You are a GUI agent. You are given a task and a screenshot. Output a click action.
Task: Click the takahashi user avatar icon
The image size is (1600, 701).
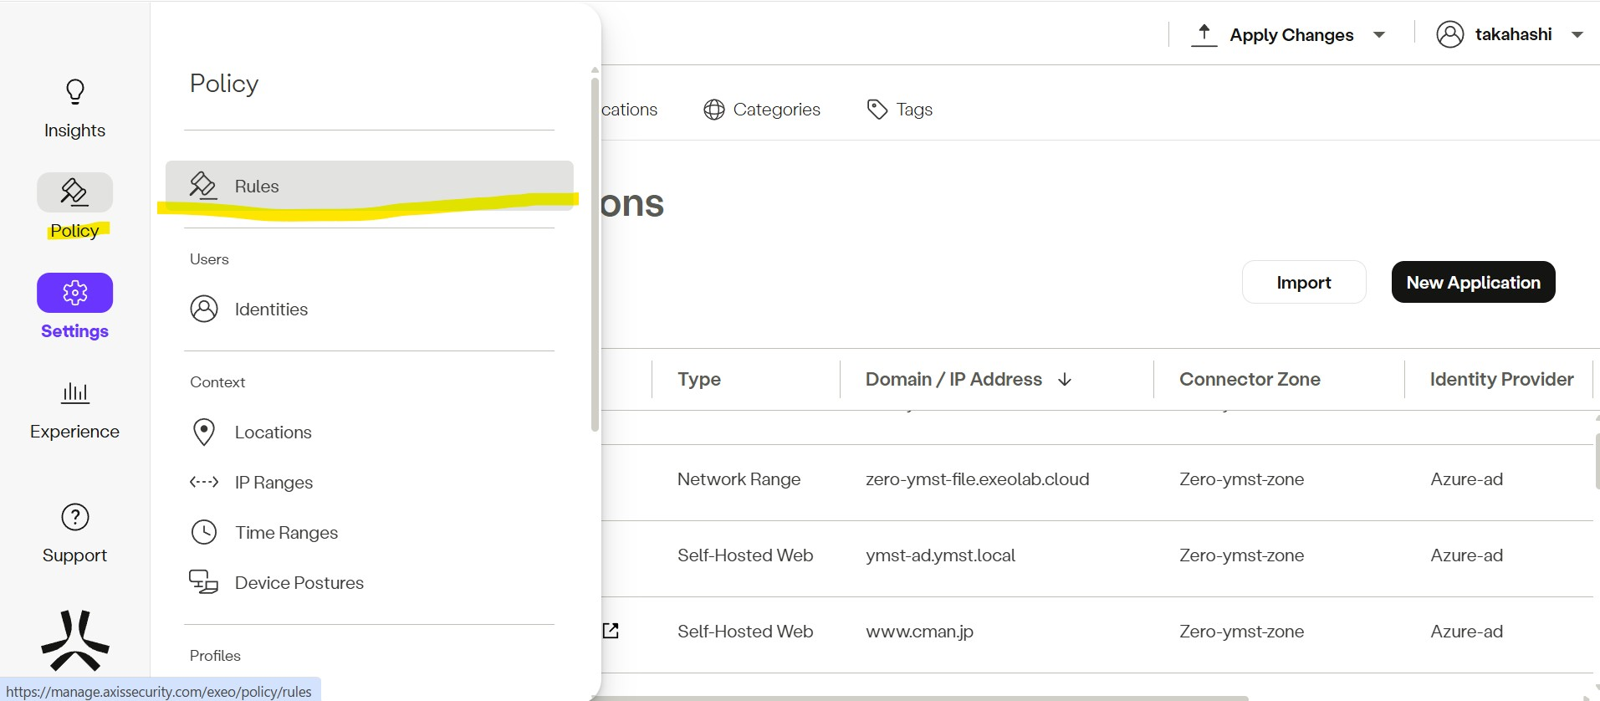[1449, 34]
